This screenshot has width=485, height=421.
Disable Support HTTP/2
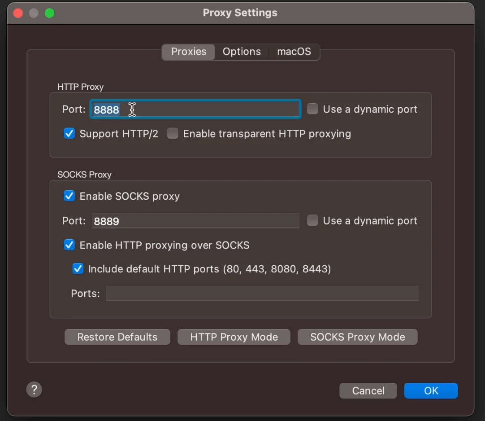pyautogui.click(x=69, y=133)
